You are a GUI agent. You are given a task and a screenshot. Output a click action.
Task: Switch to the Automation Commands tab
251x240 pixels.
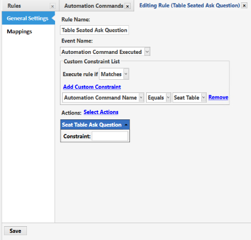click(93, 6)
